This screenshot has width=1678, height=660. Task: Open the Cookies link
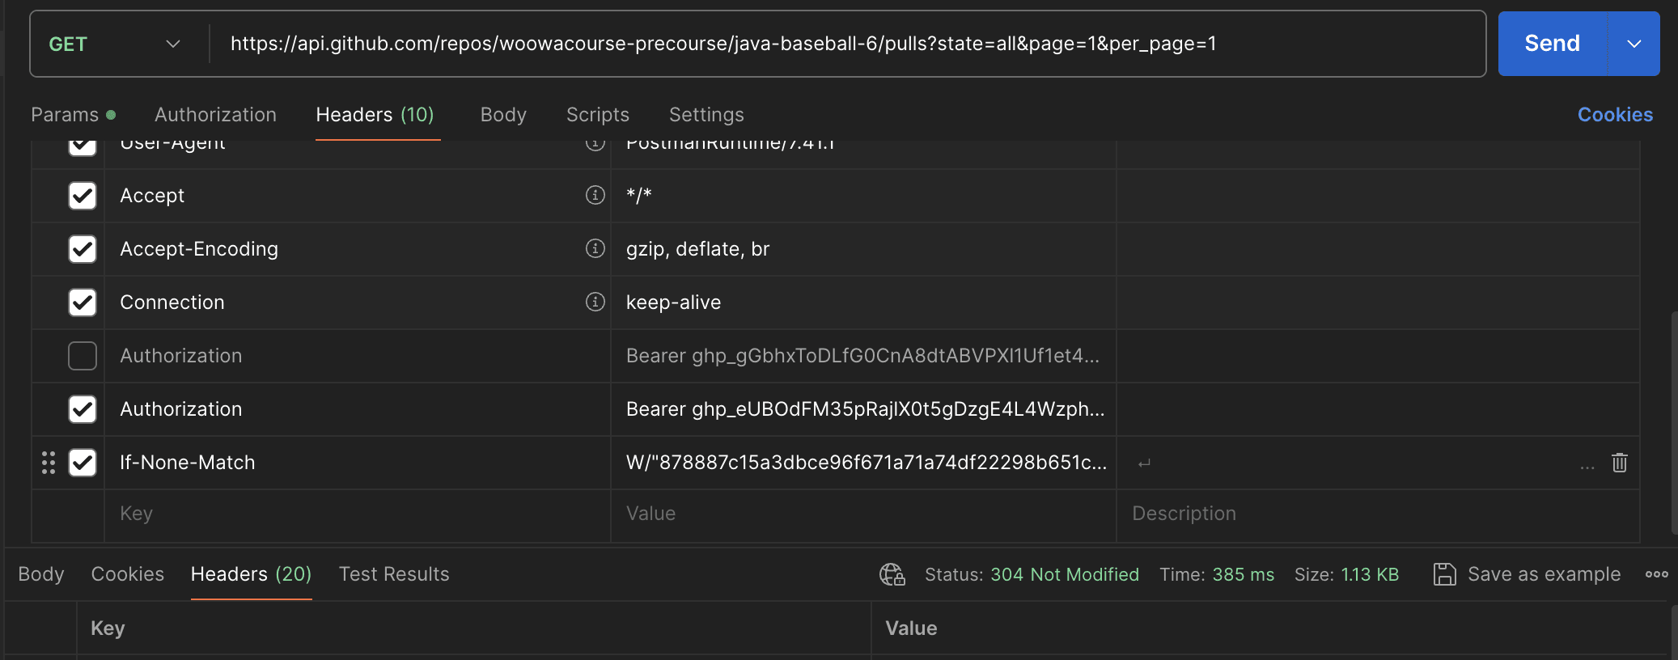tap(1615, 115)
